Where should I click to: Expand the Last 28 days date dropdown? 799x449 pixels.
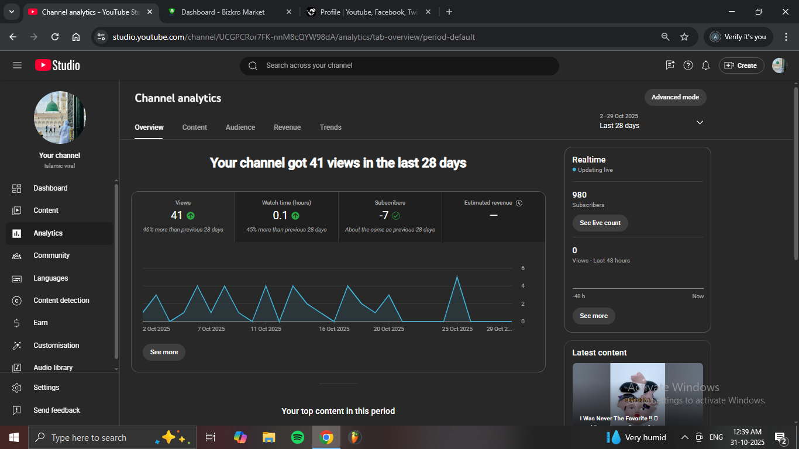click(x=700, y=122)
